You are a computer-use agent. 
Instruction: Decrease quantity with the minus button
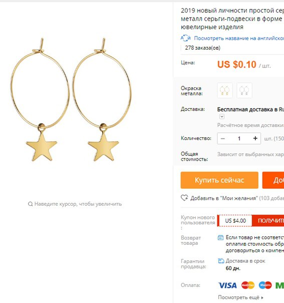223,138
